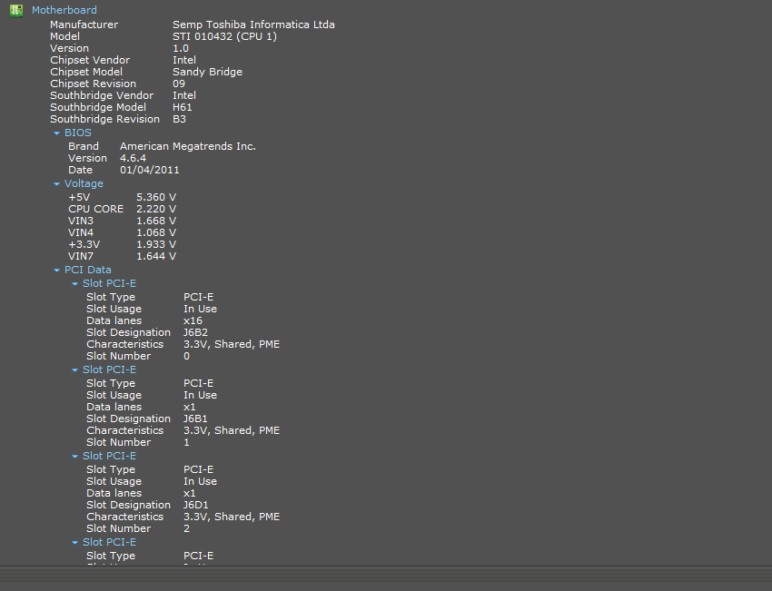Image resolution: width=772 pixels, height=591 pixels.
Task: Select the VIN4 reading '1.068 V'
Action: click(156, 232)
